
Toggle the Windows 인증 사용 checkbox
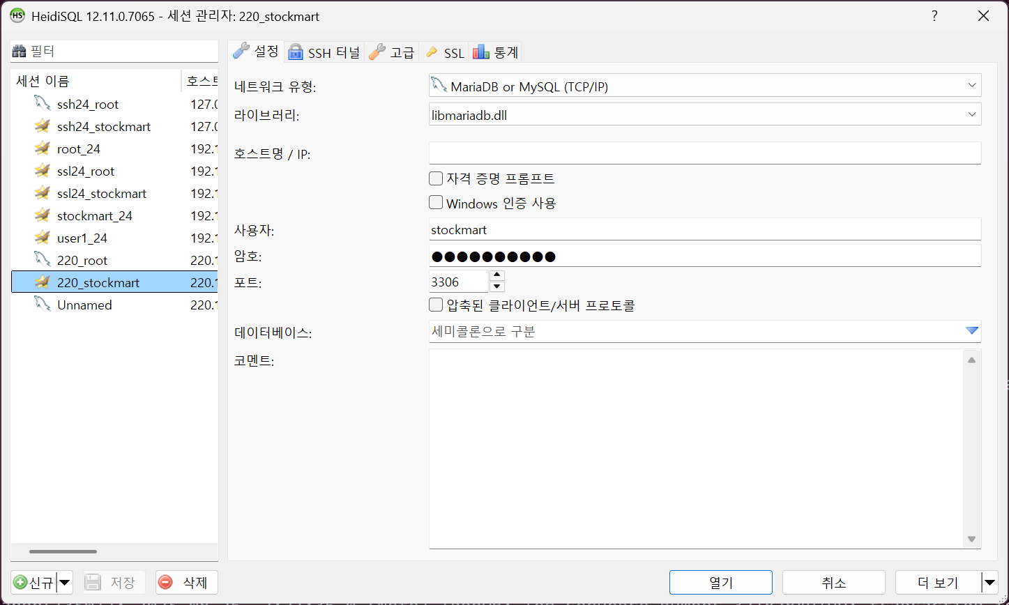click(436, 203)
